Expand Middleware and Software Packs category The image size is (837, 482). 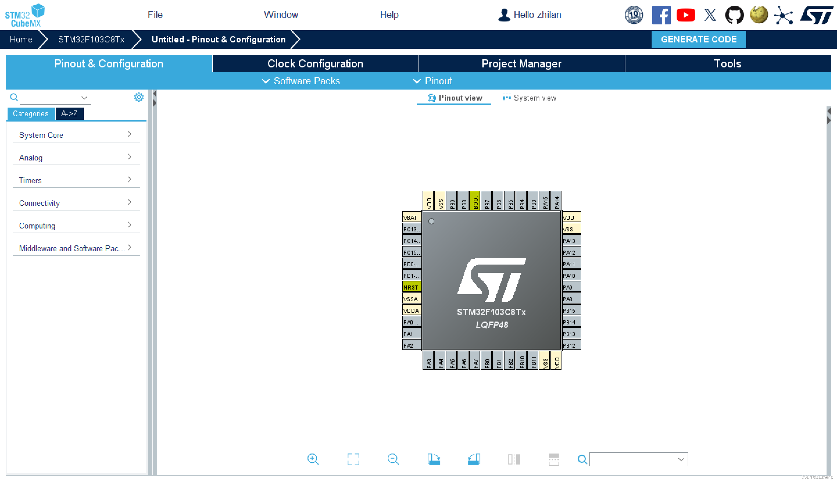tap(76, 248)
